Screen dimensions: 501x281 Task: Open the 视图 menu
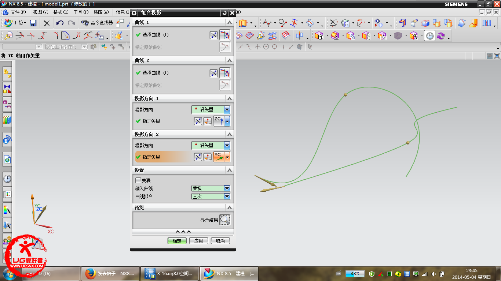click(x=40, y=12)
